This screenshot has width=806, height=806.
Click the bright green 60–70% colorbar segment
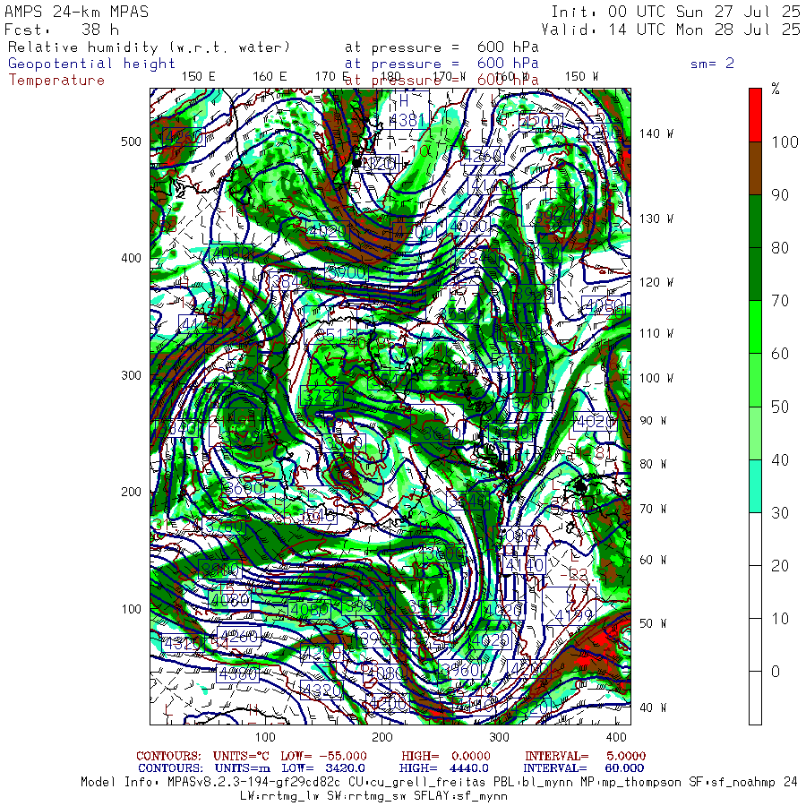click(x=755, y=327)
